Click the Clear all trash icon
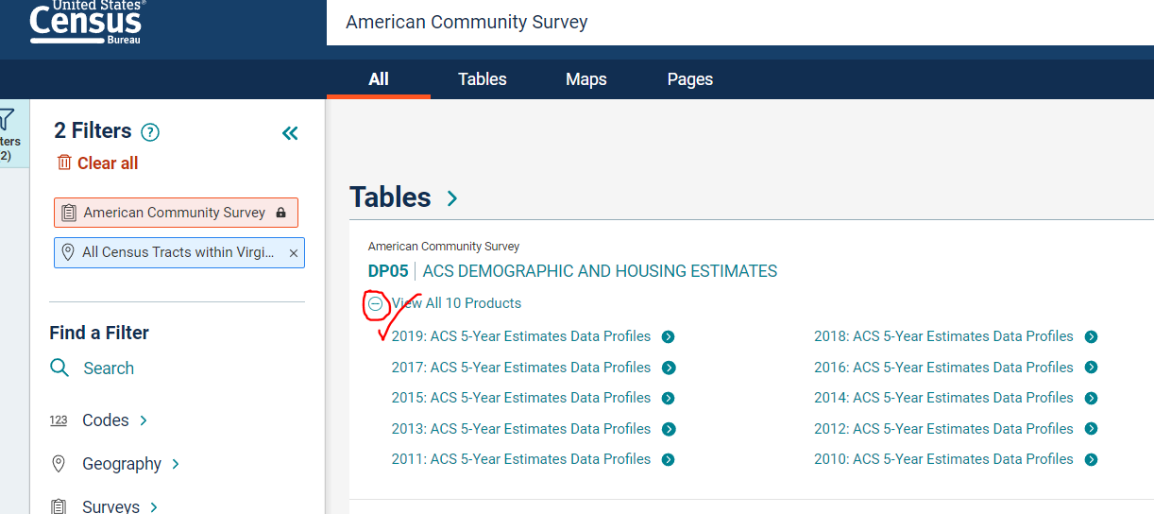The image size is (1154, 514). (x=64, y=163)
